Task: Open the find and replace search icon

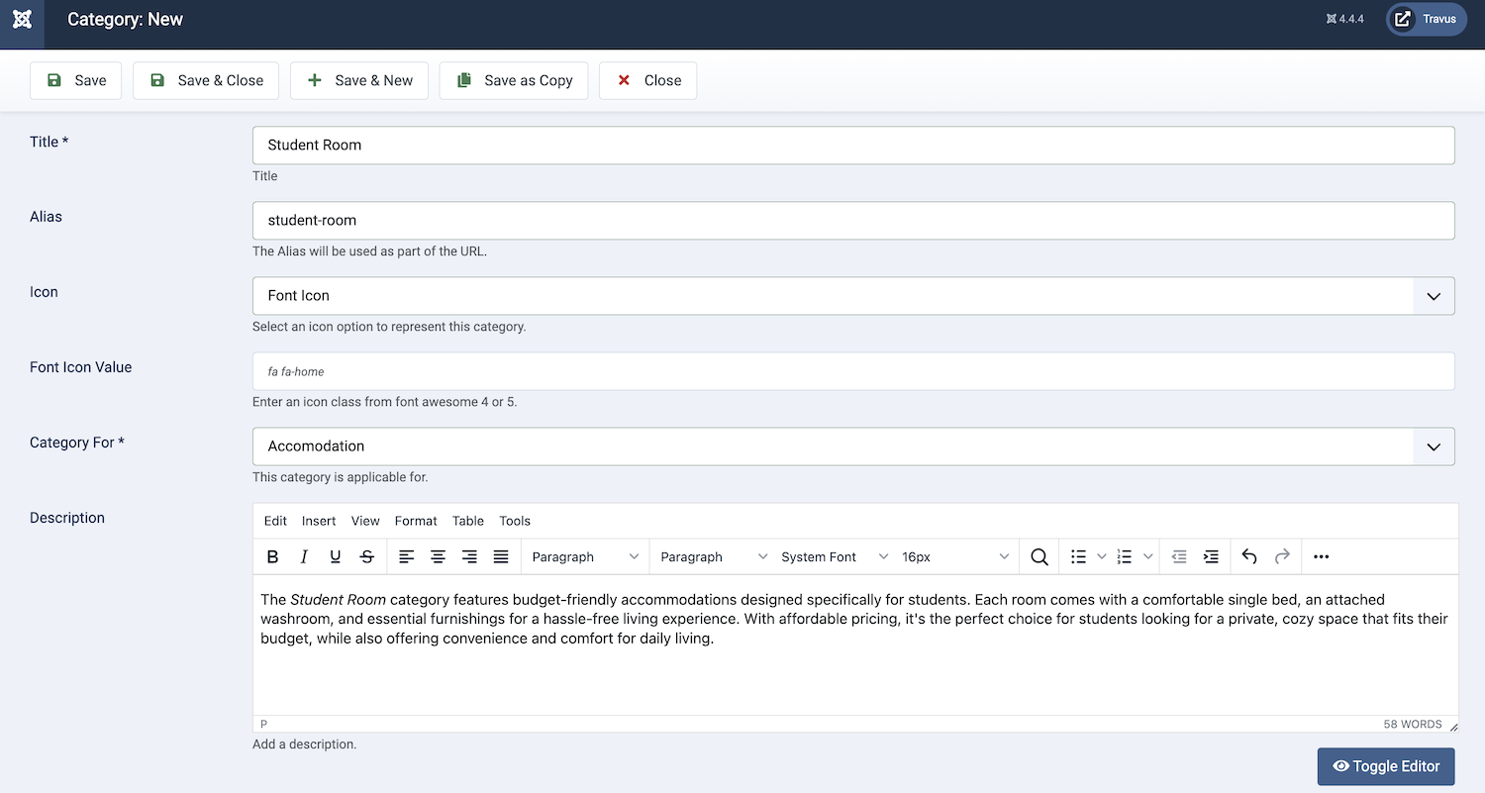Action: point(1039,557)
